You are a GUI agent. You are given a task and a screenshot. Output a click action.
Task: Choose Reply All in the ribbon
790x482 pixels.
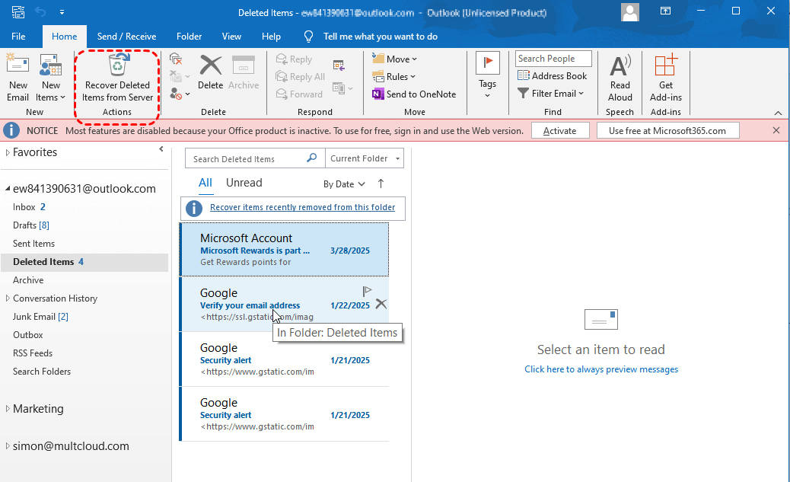[301, 77]
